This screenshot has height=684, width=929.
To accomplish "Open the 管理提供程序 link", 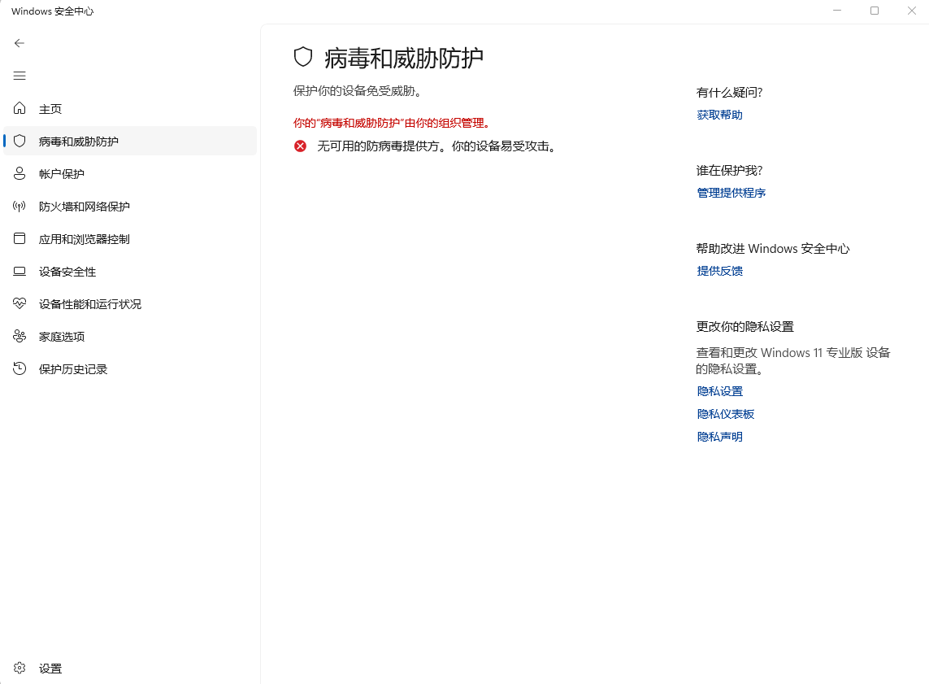I will click(x=731, y=193).
